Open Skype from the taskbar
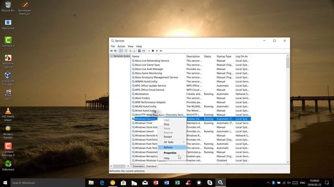 [x=210, y=182]
